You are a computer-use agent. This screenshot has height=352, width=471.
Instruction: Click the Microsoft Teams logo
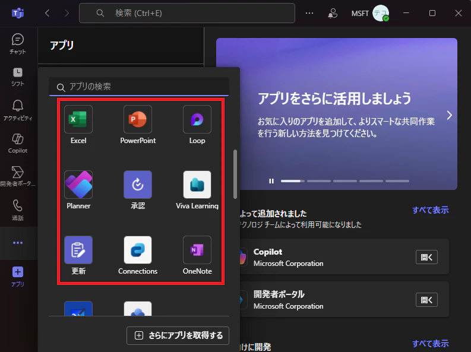pos(18,13)
